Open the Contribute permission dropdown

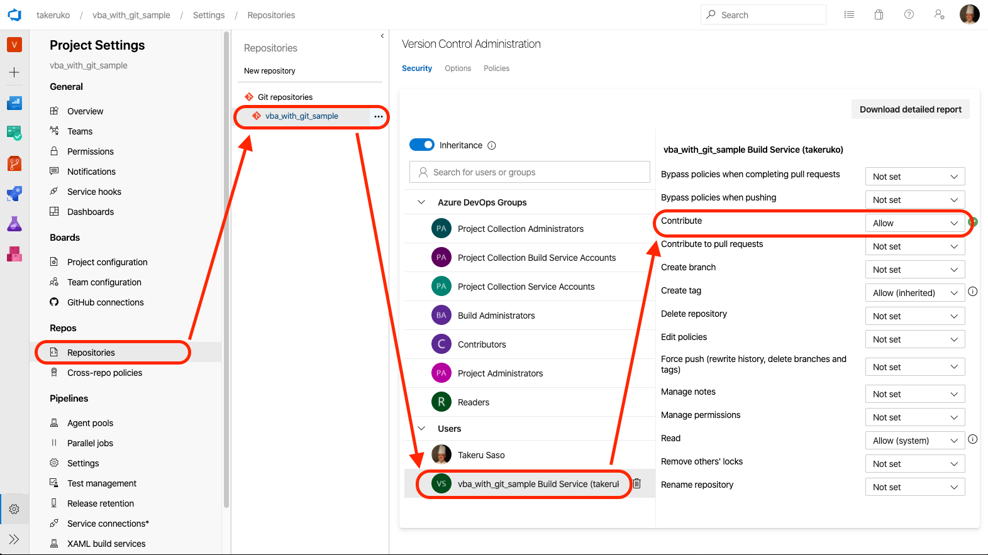click(915, 223)
